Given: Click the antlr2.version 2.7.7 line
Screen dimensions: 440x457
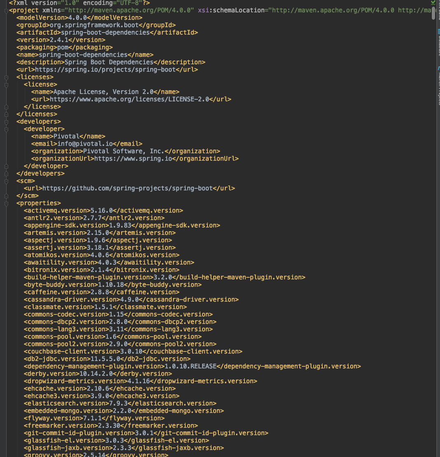Looking at the screenshot, I should click(x=94, y=218).
